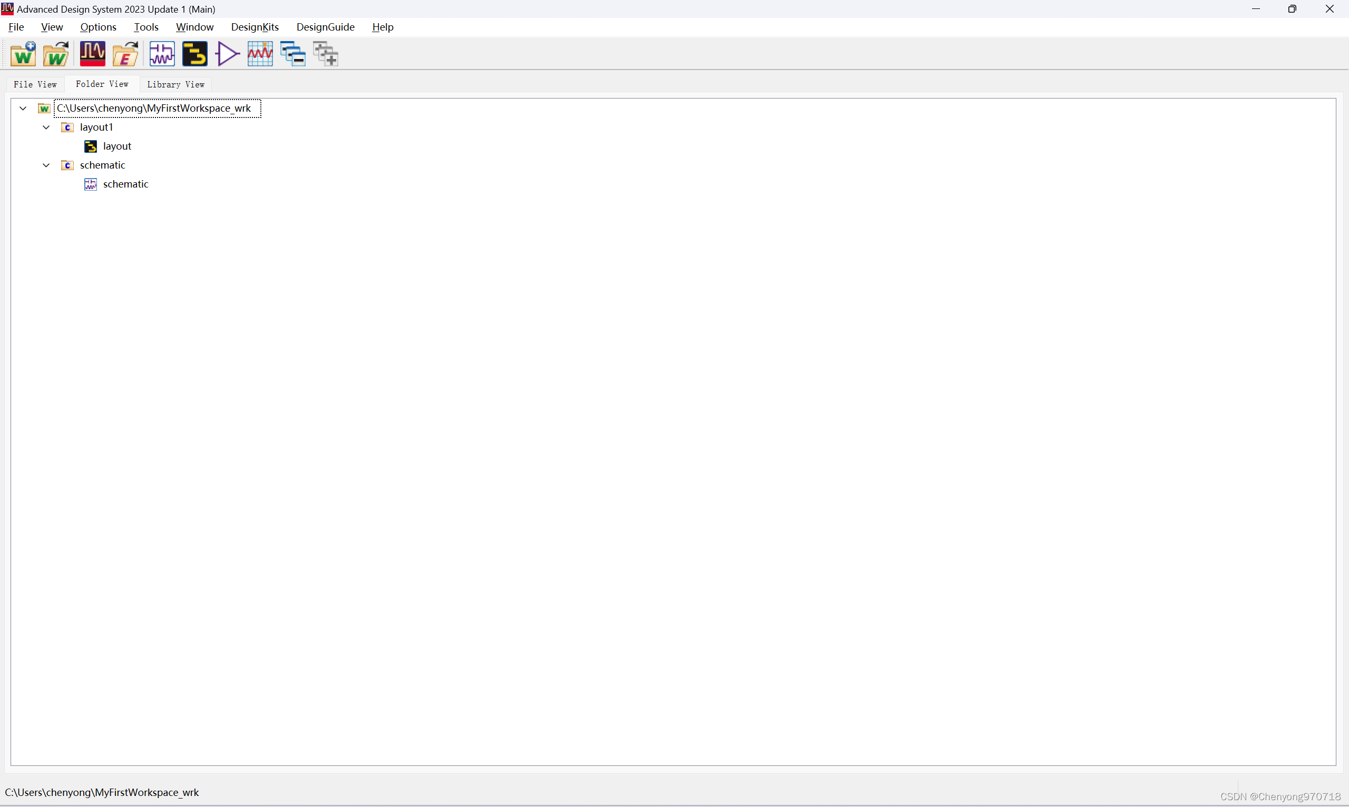The image size is (1349, 807).
Task: Open the Help menu
Action: point(382,27)
